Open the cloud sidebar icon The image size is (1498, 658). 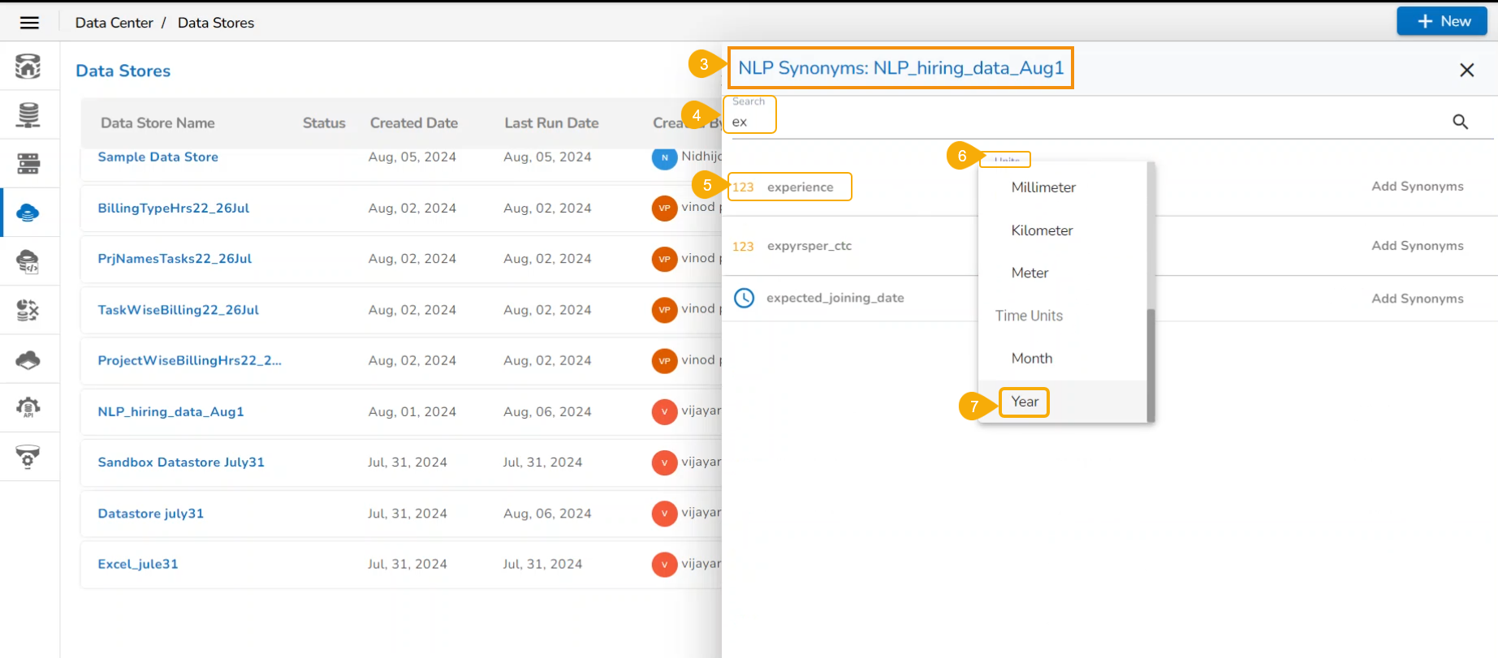[x=28, y=359]
